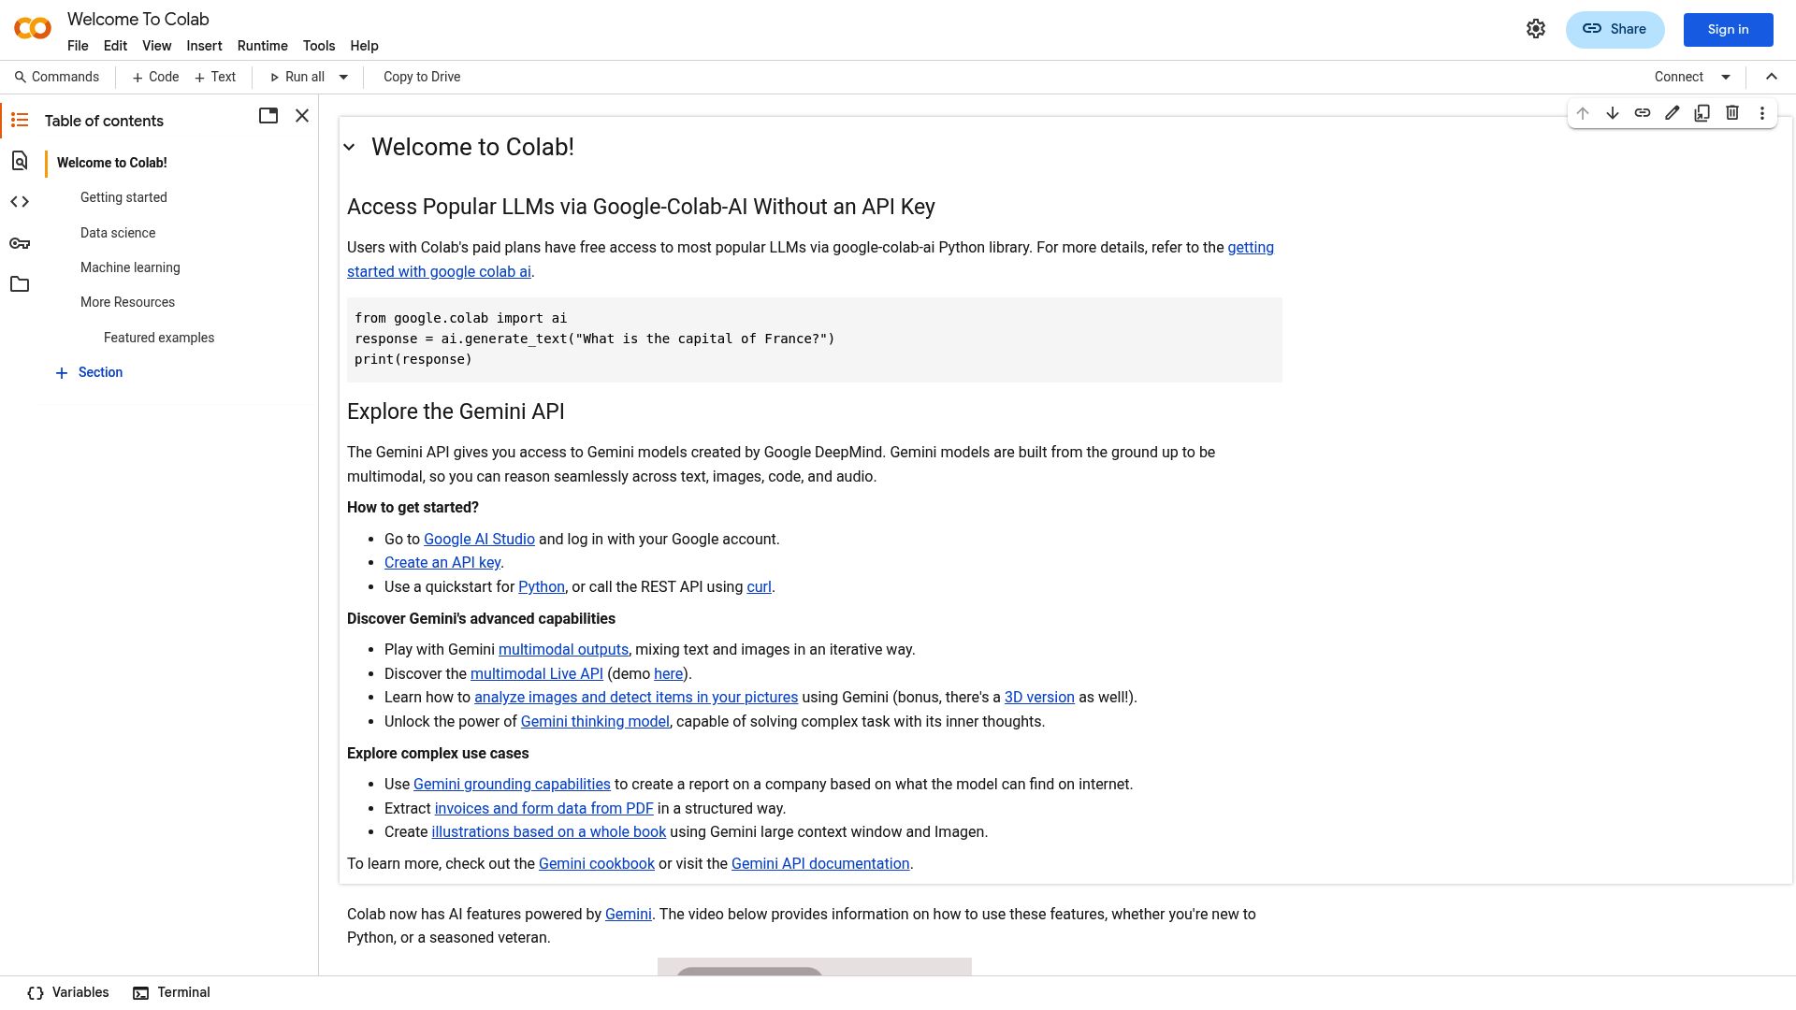Open the demo here link
This screenshot has width=1796, height=1010.
pos(668,674)
